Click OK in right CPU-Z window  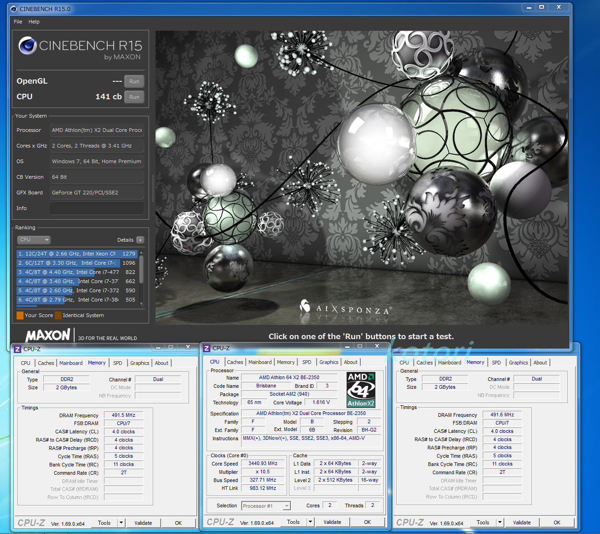coord(557,523)
